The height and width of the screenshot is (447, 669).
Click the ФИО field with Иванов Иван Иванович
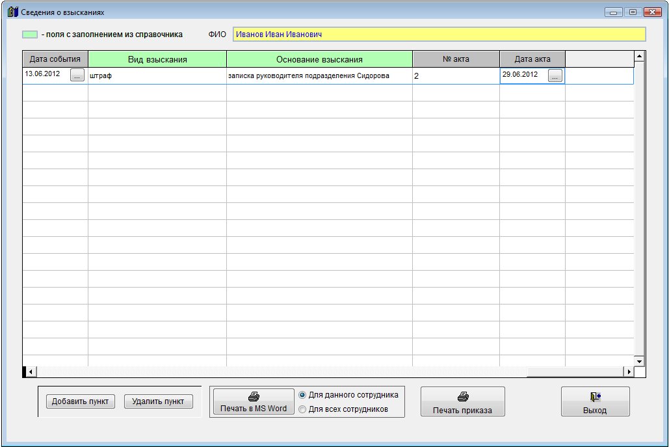coord(439,34)
